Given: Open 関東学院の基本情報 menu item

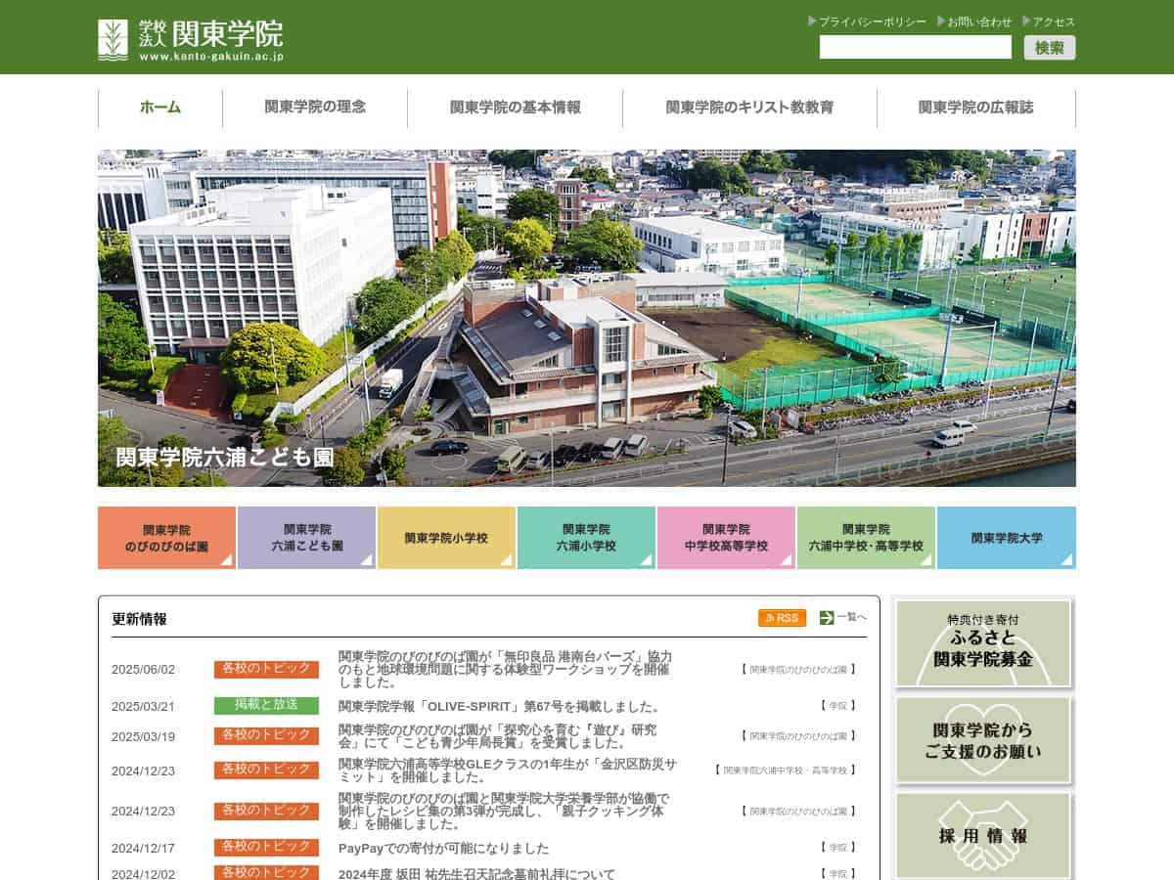Looking at the screenshot, I should [x=515, y=108].
